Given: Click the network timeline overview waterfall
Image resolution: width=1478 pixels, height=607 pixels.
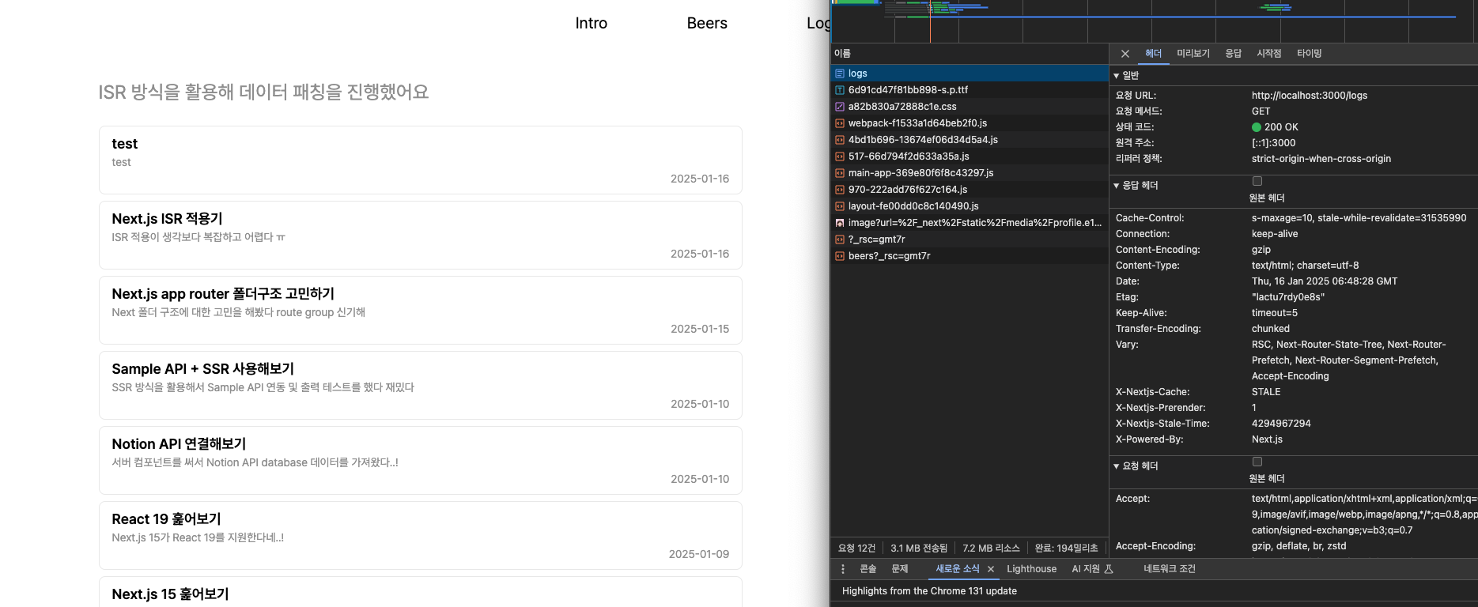Looking at the screenshot, I should 1154,21.
